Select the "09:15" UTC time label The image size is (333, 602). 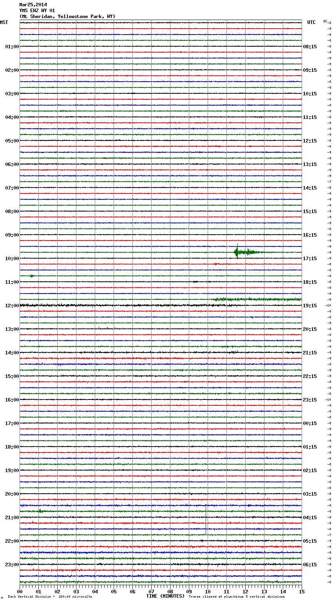(310, 70)
